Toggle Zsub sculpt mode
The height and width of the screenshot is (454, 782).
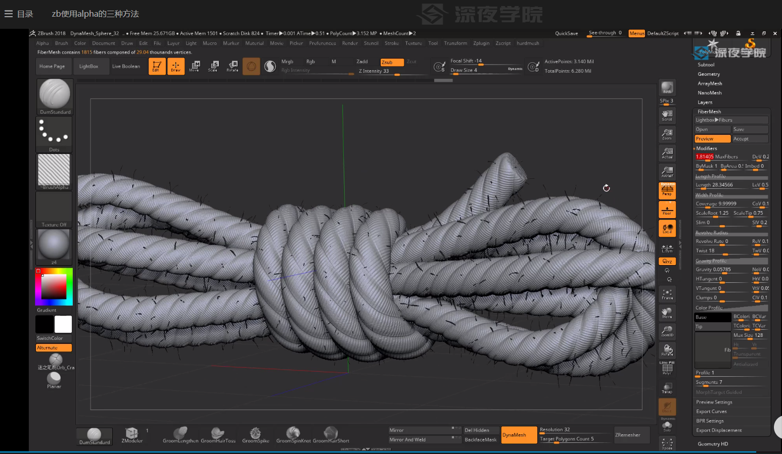(x=392, y=62)
